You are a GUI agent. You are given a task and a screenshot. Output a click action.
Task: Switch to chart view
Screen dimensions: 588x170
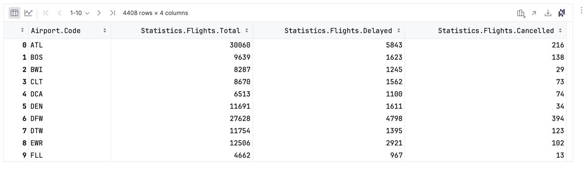pyautogui.click(x=28, y=13)
